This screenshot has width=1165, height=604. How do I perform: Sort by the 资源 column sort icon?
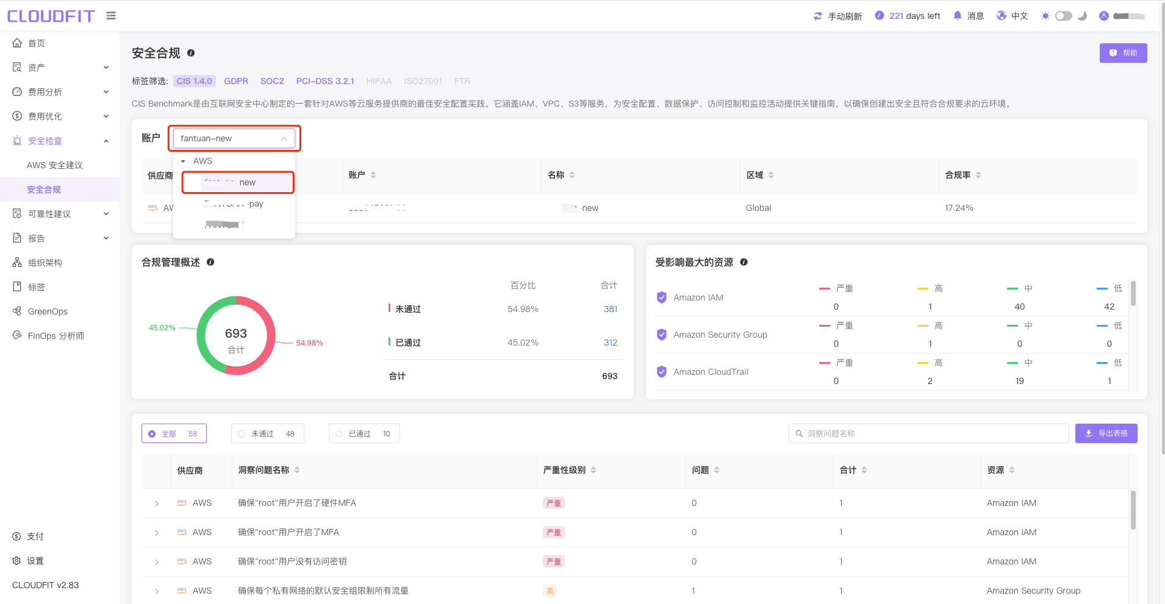click(x=1012, y=470)
